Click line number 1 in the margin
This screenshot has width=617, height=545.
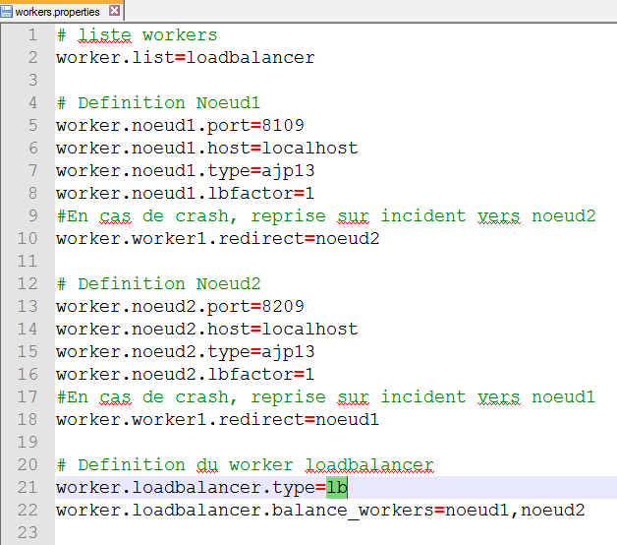pos(32,35)
